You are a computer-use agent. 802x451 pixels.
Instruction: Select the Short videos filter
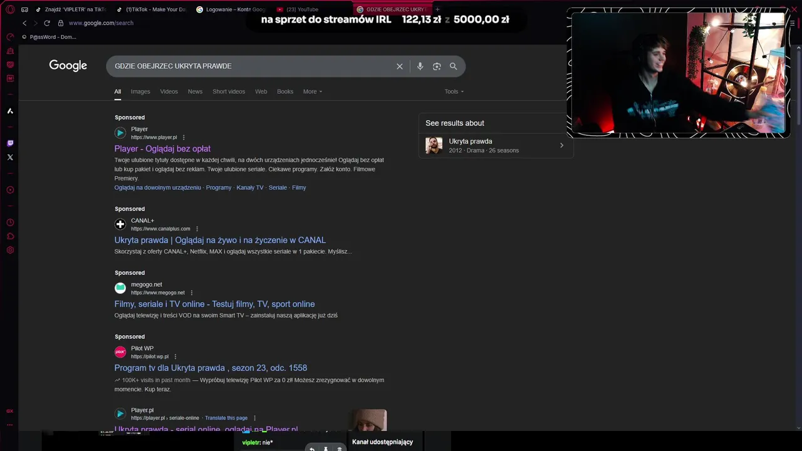point(229,91)
